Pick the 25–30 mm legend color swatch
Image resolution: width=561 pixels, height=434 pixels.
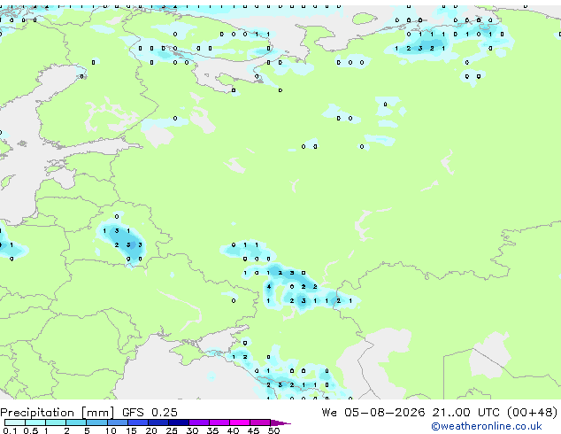[x=178, y=422]
